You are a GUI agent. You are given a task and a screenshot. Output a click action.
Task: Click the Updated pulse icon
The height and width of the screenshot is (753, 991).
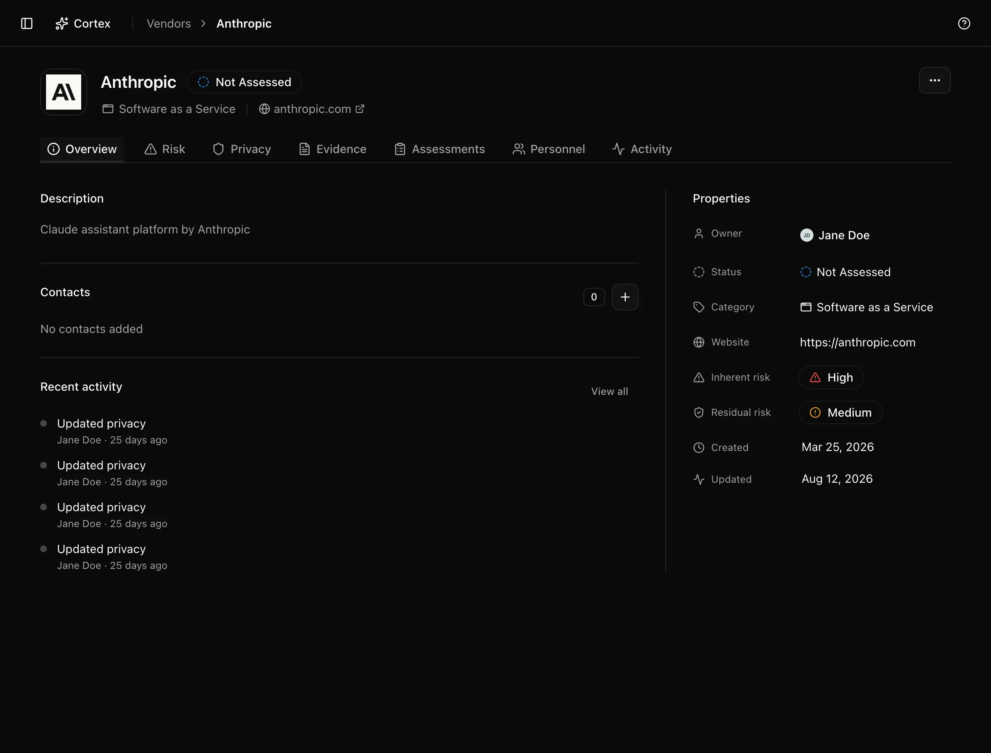coord(698,479)
